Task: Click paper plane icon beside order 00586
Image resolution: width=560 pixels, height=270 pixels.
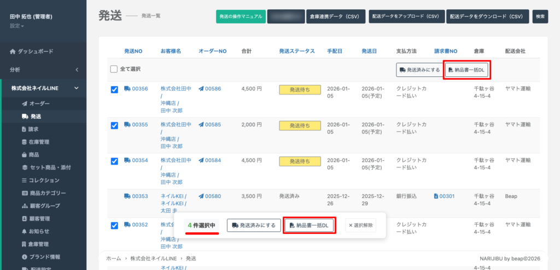Action: (201, 89)
